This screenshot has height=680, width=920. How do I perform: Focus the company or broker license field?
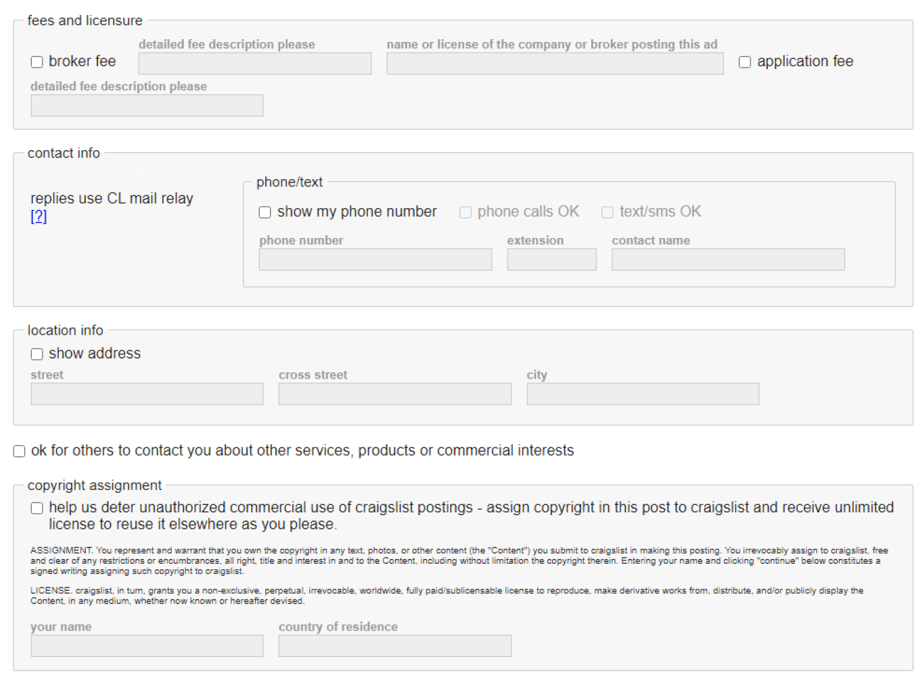tap(555, 64)
